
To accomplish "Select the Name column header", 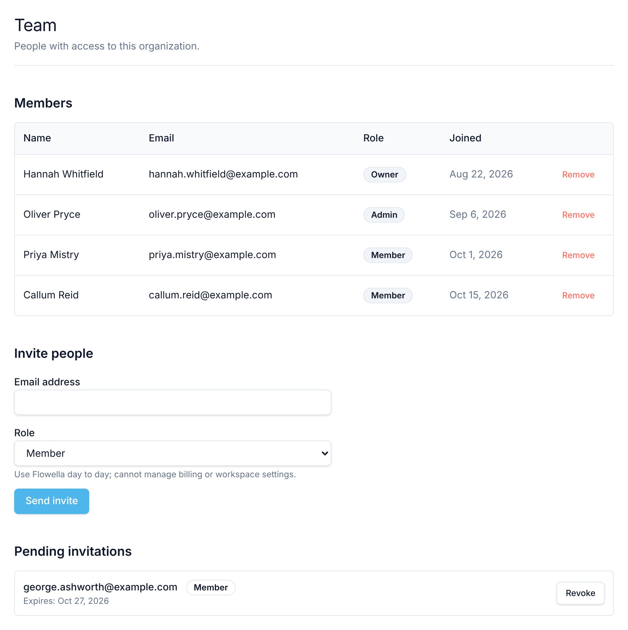I will tap(37, 138).
